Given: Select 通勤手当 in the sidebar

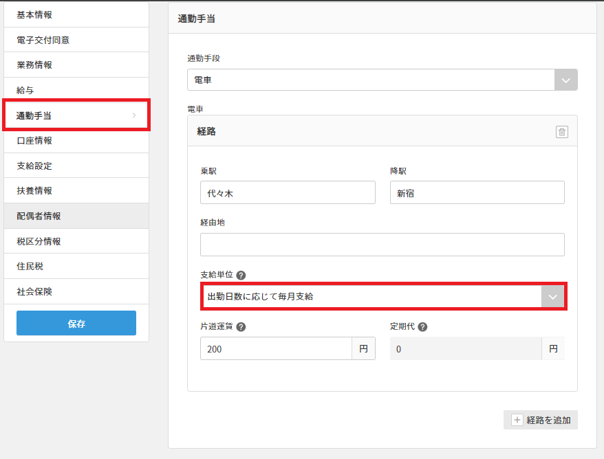Looking at the screenshot, I should point(76,115).
